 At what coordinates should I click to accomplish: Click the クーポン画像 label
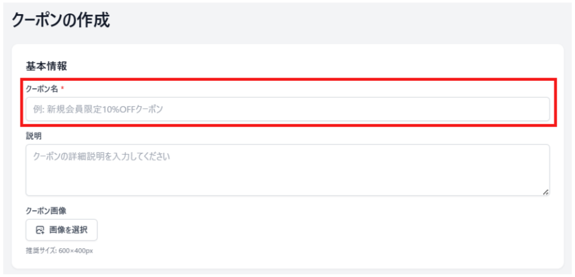(47, 210)
